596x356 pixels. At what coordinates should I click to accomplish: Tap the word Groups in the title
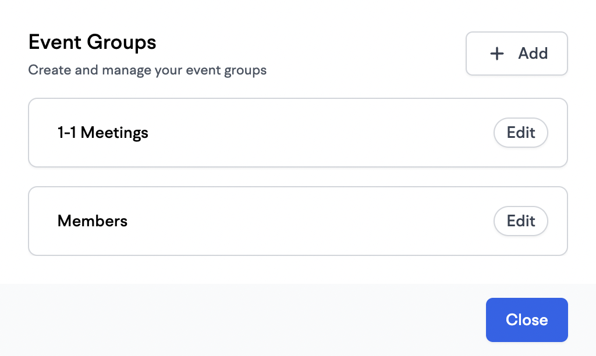(x=122, y=42)
